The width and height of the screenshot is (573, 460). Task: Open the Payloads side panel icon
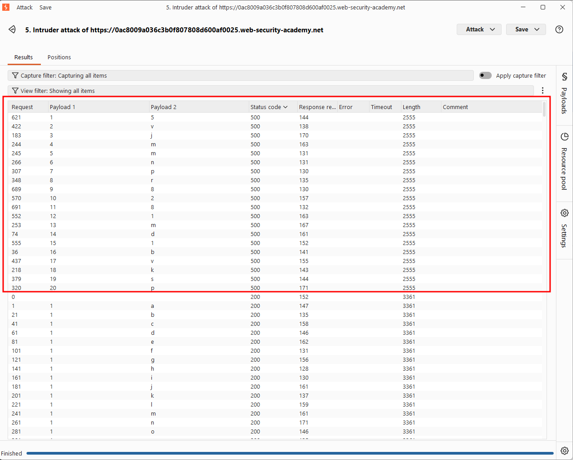click(564, 77)
